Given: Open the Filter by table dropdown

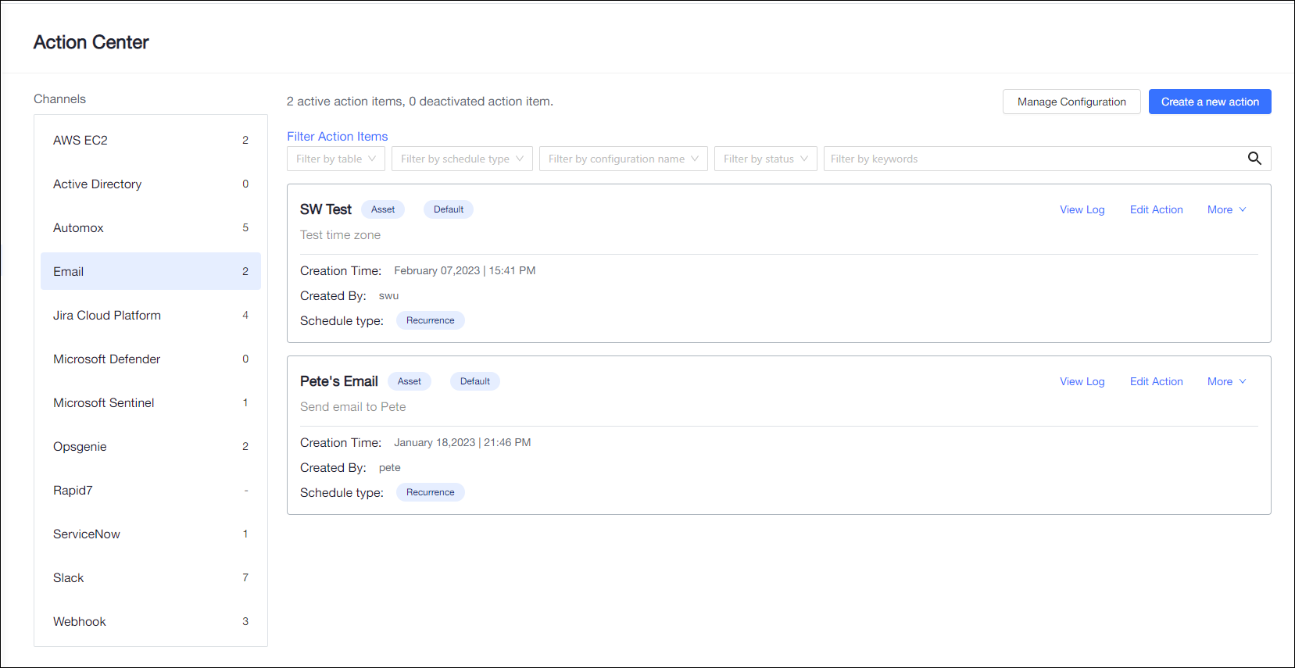Looking at the screenshot, I should pos(335,159).
